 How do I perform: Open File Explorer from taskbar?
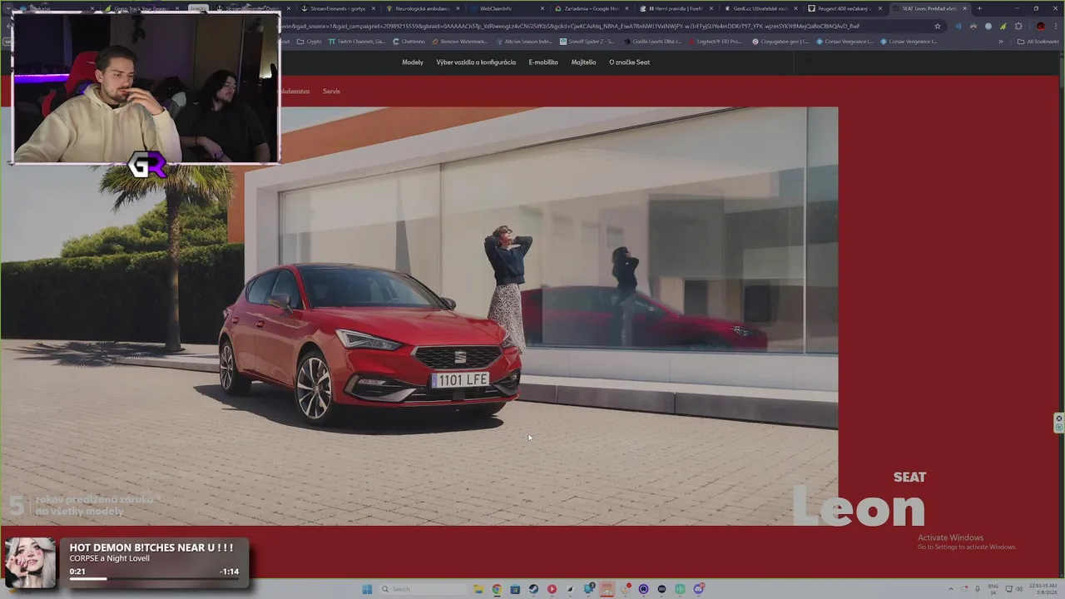click(x=478, y=589)
